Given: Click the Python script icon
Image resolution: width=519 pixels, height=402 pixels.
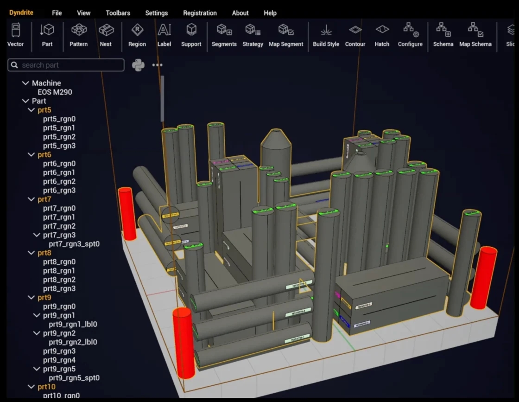Looking at the screenshot, I should pos(138,65).
